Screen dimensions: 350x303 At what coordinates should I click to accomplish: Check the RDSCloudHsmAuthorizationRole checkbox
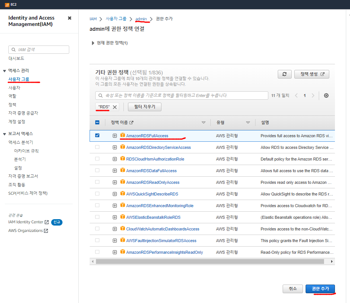(97, 159)
